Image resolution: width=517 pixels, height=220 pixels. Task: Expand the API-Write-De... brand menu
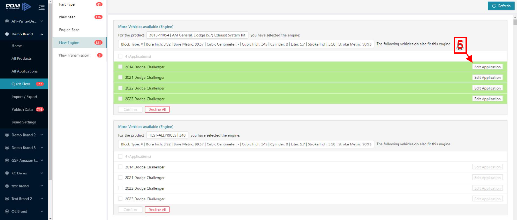42,21
